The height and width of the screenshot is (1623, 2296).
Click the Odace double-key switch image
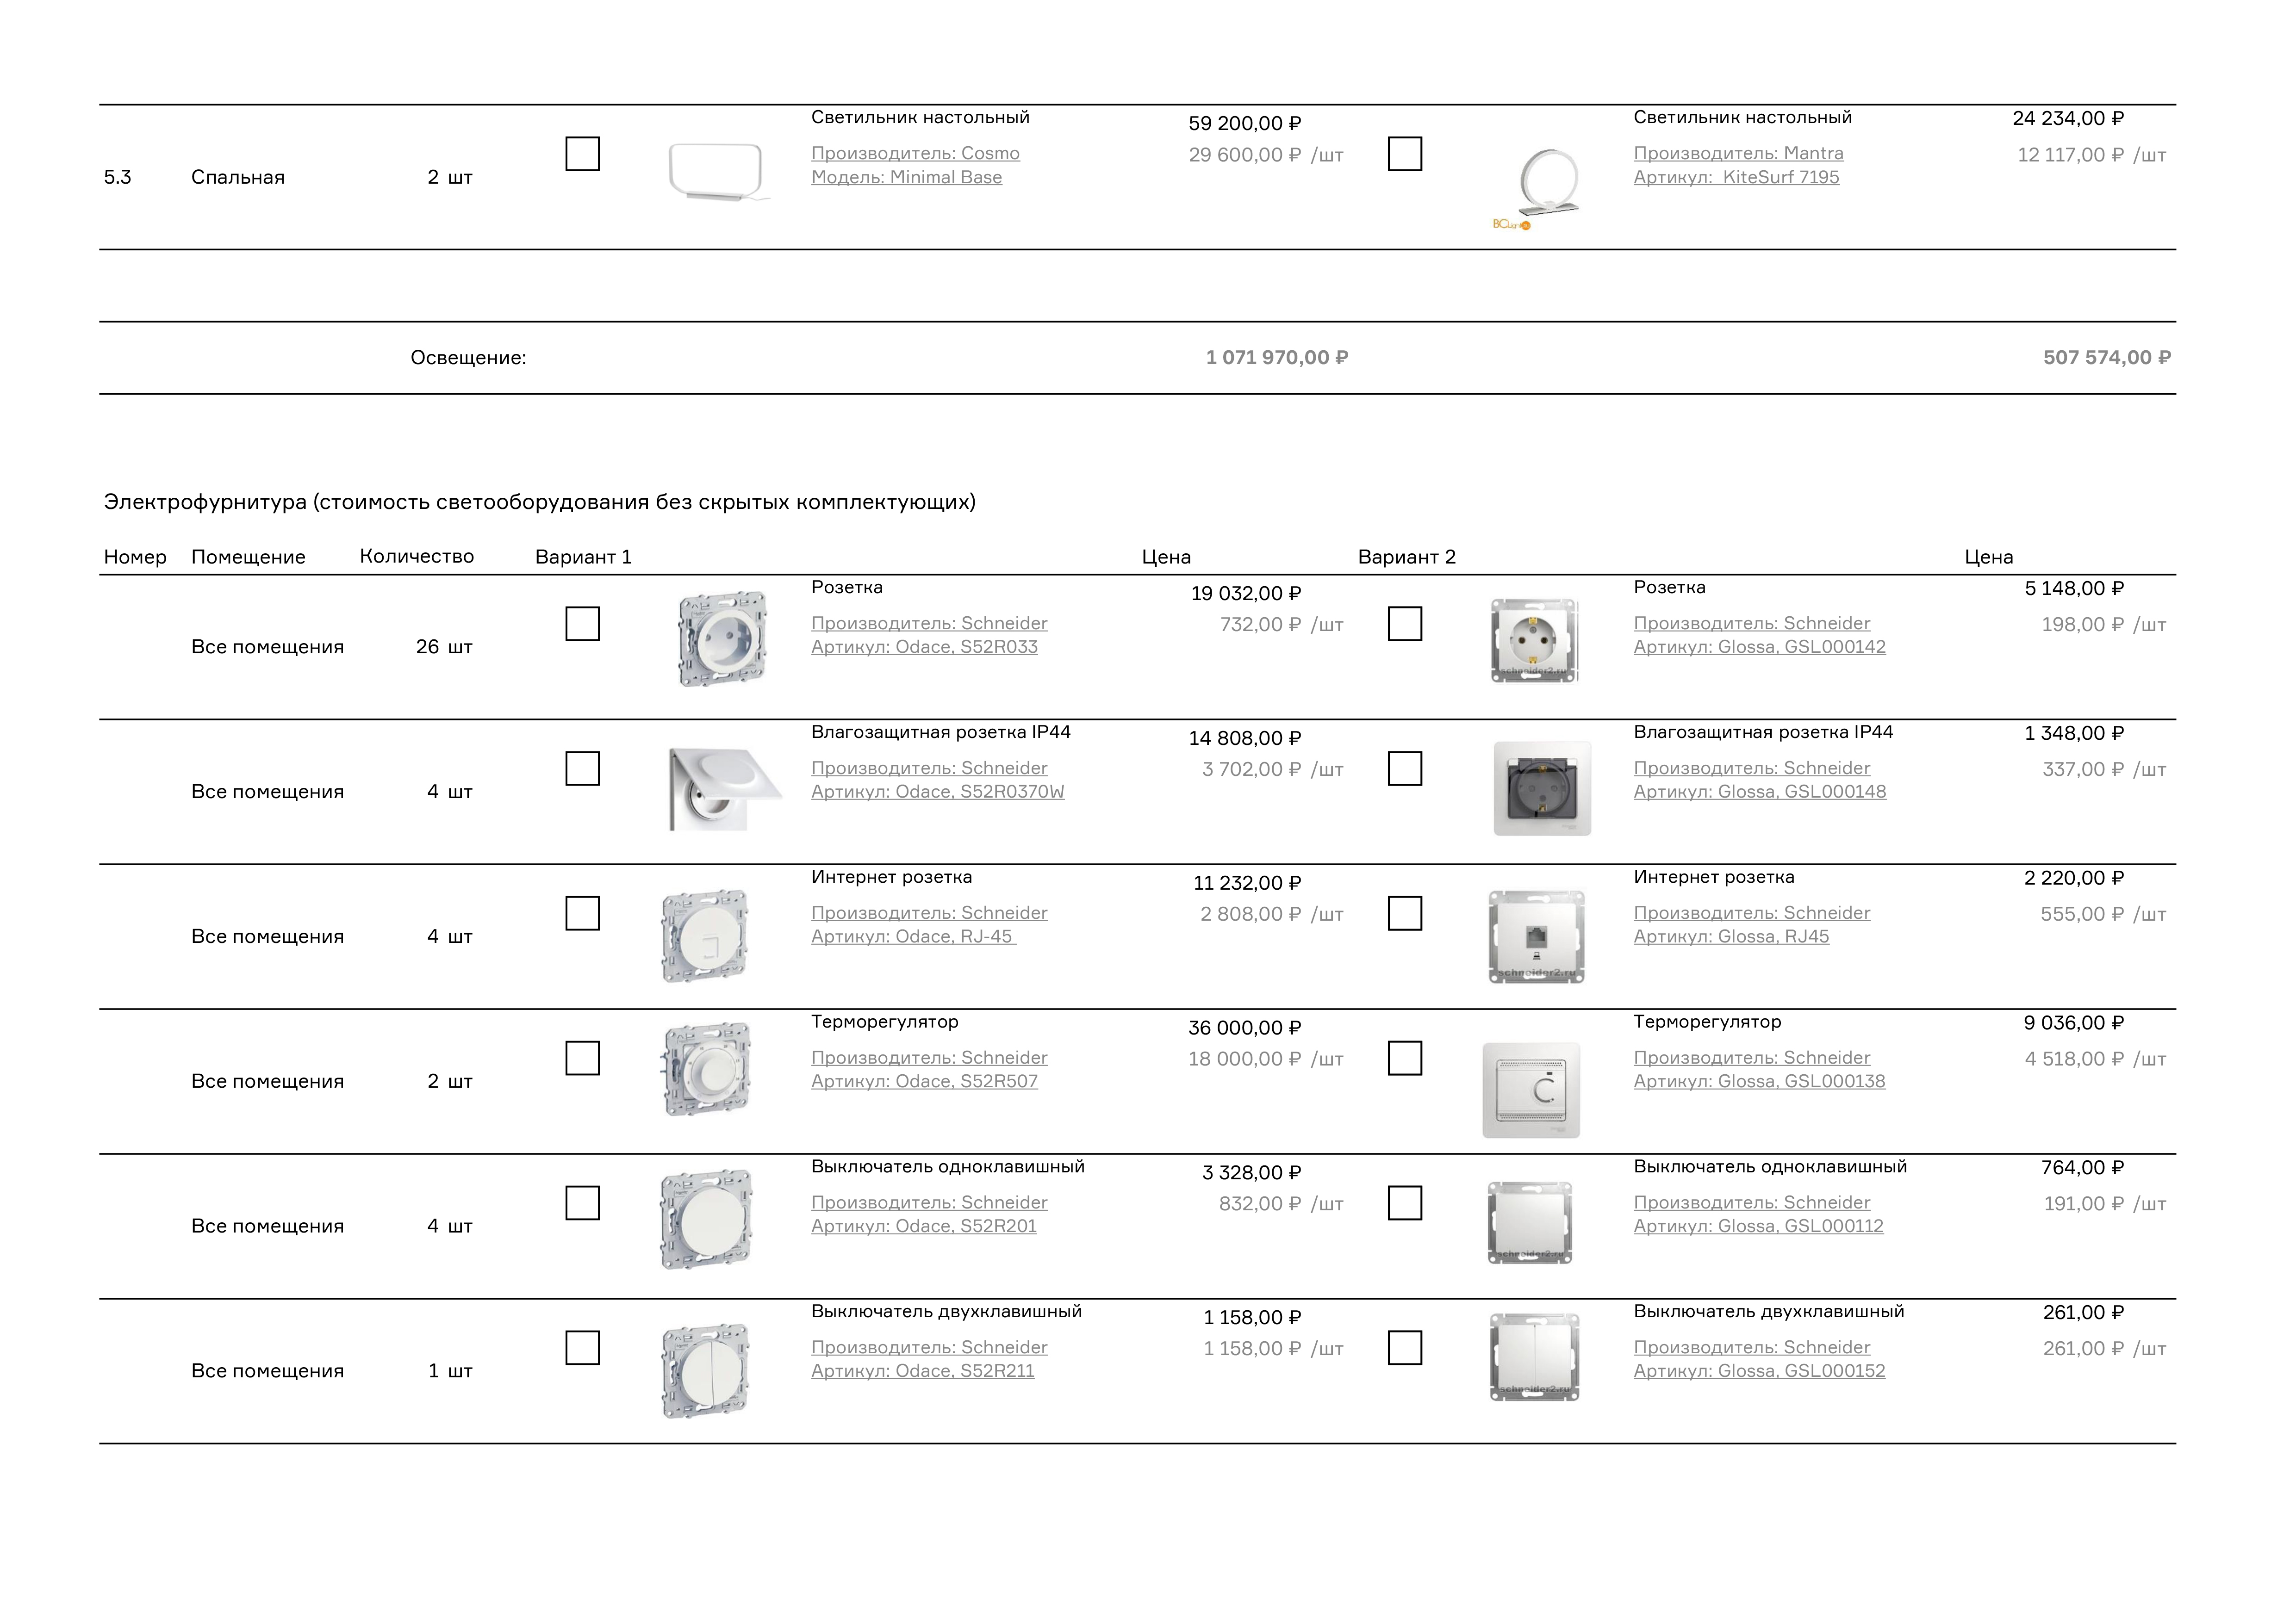(x=706, y=1371)
